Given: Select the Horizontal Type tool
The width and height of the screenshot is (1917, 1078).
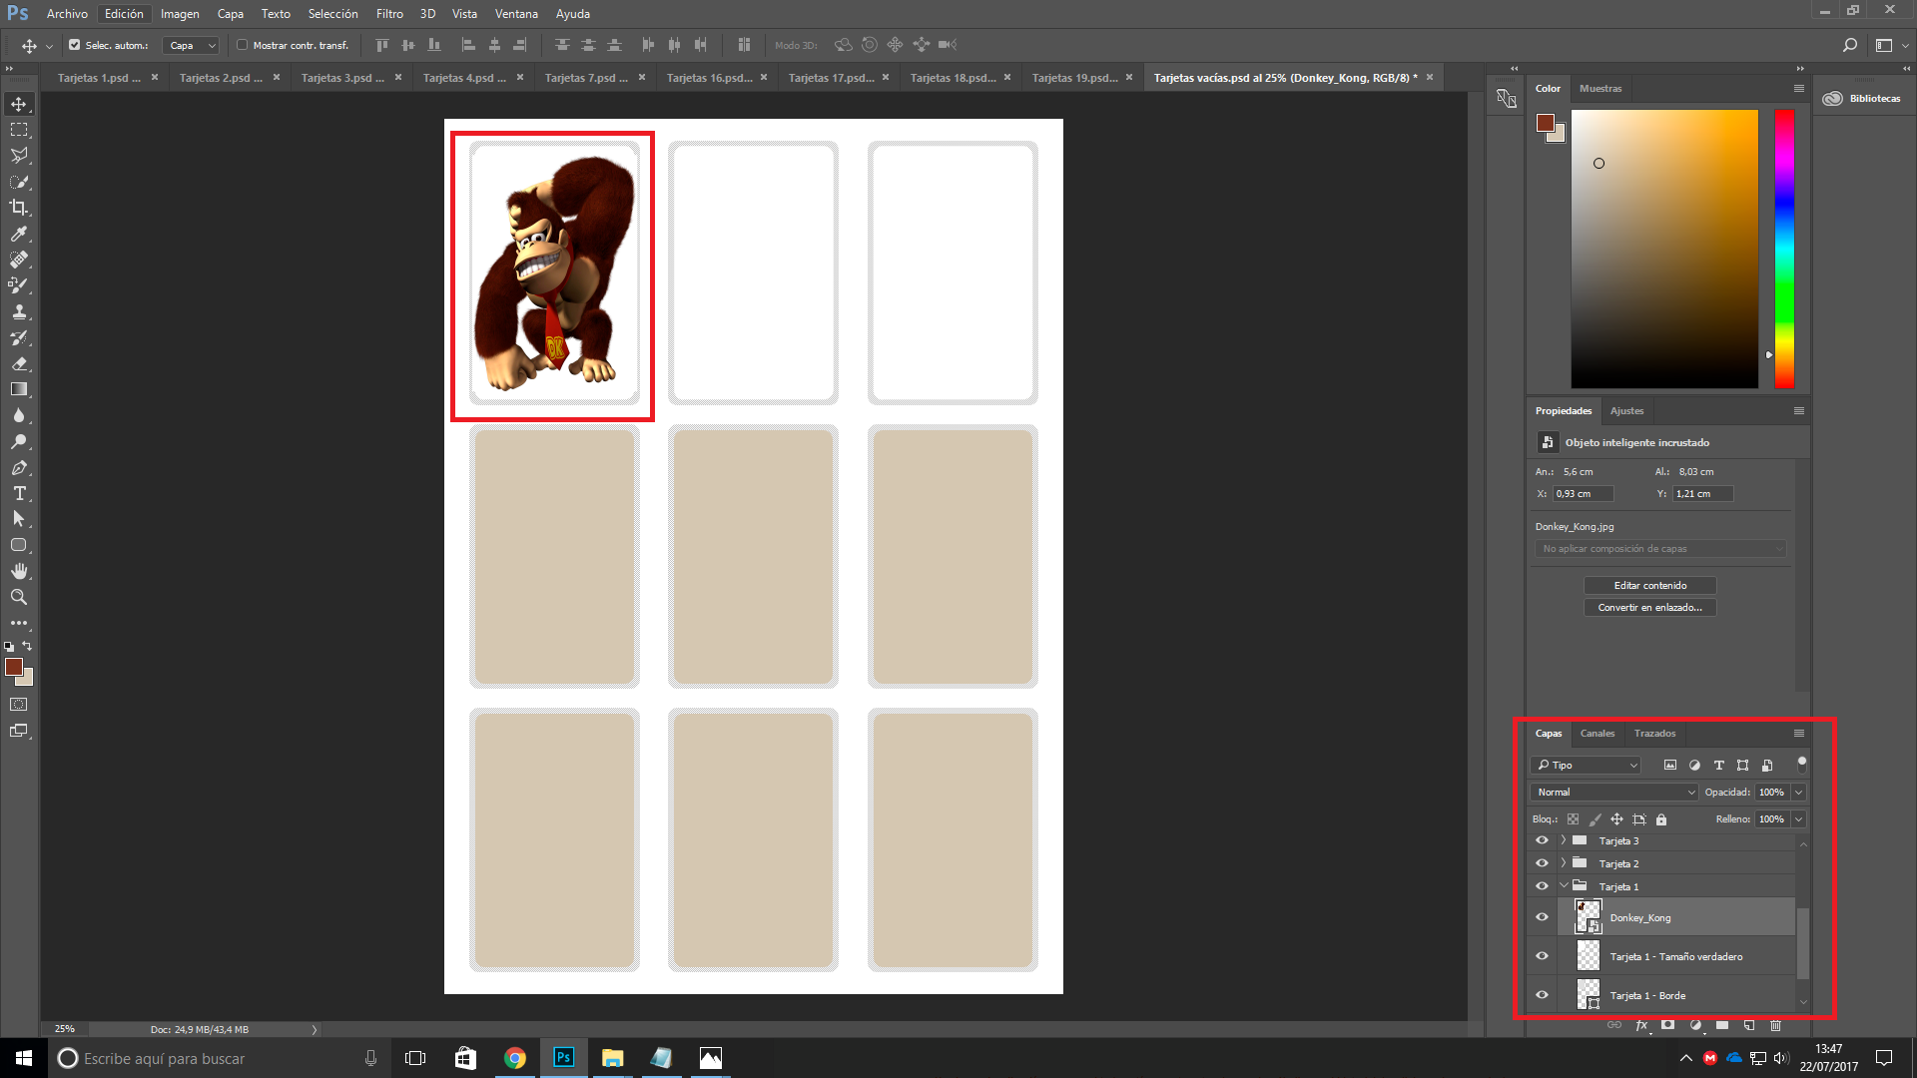Looking at the screenshot, I should click(19, 493).
